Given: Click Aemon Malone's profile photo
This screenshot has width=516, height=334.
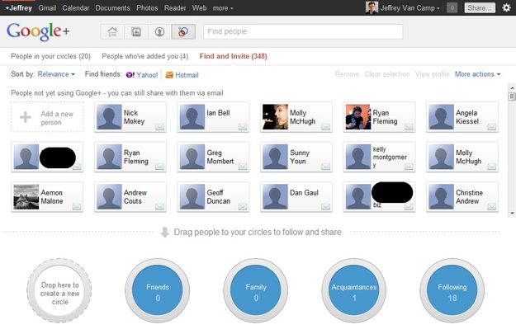Looking at the screenshot, I should point(26,196).
